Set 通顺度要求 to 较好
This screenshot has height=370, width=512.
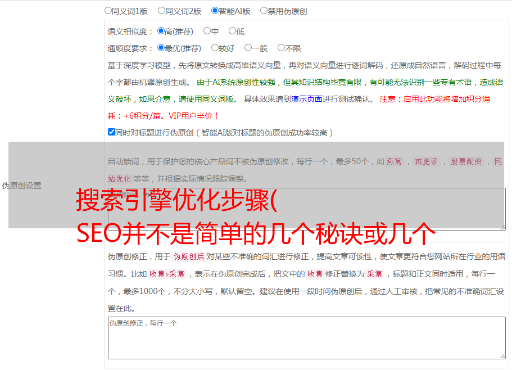(x=215, y=48)
